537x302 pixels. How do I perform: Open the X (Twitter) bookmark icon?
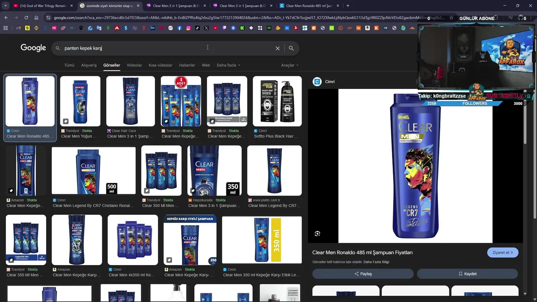point(206,28)
